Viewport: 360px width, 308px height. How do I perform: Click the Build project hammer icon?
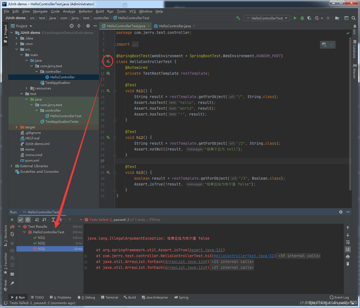(x=238, y=18)
